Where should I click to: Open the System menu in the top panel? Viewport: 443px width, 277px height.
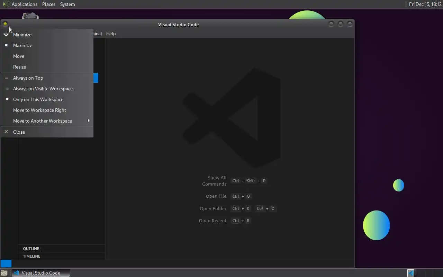coord(67,4)
